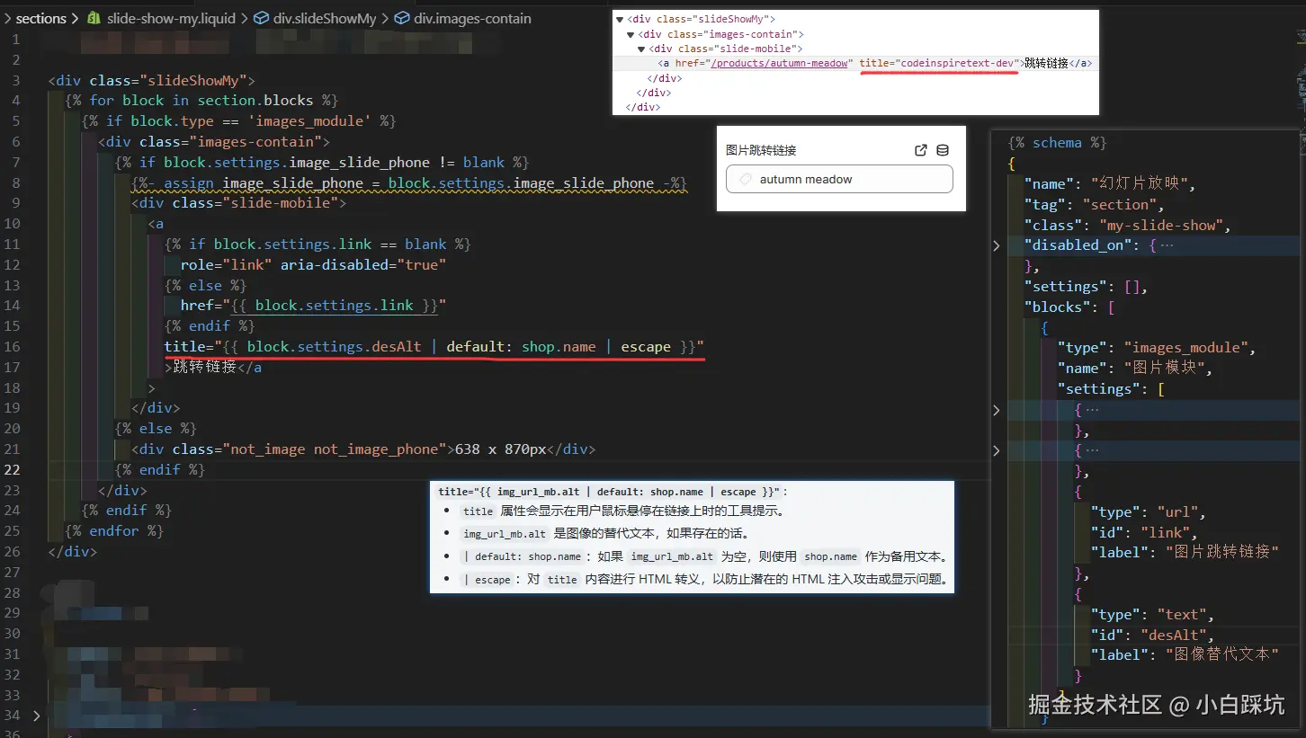This screenshot has width=1306, height=738.
Task: Click the "label": "图片跳转链接" schema line
Action: click(x=1185, y=552)
